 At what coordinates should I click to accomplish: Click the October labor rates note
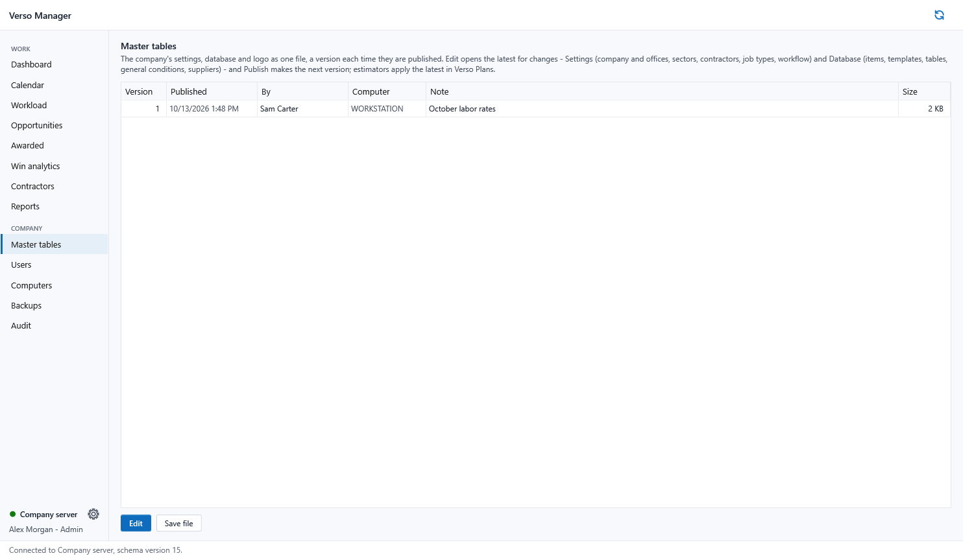pyautogui.click(x=663, y=109)
